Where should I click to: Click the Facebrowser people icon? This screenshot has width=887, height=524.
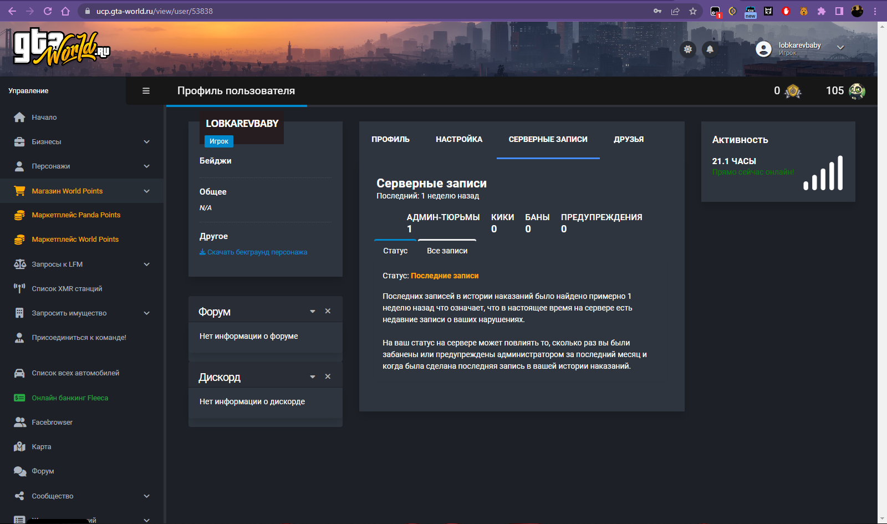(19, 423)
